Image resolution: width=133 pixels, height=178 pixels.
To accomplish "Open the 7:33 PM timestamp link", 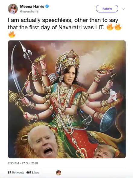I will [x=13, y=163].
